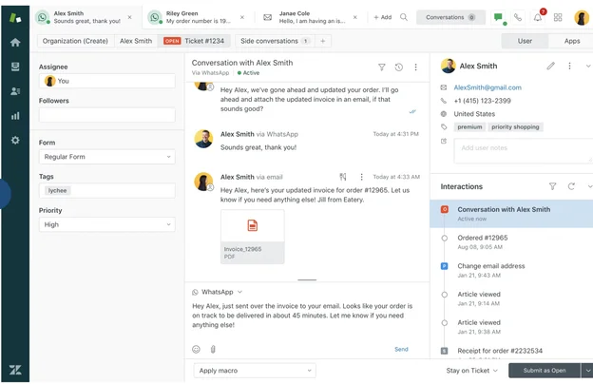Click the Add user notes field

pos(524,151)
